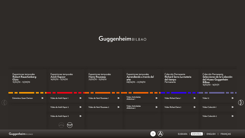Select Video de Henri Rousseau 2 text
Viewport: 245px width, 138px height.
tap(99, 107)
